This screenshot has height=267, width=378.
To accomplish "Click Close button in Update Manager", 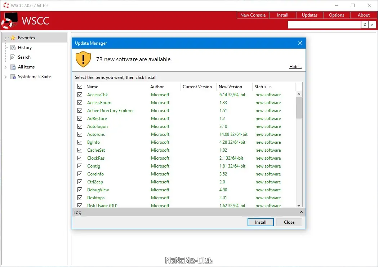I will 289,222.
